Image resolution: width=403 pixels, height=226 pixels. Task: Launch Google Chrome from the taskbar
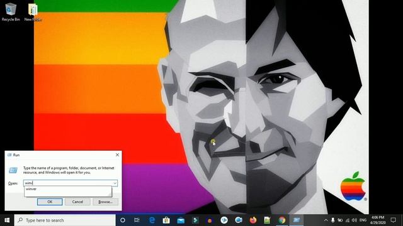(x=282, y=220)
